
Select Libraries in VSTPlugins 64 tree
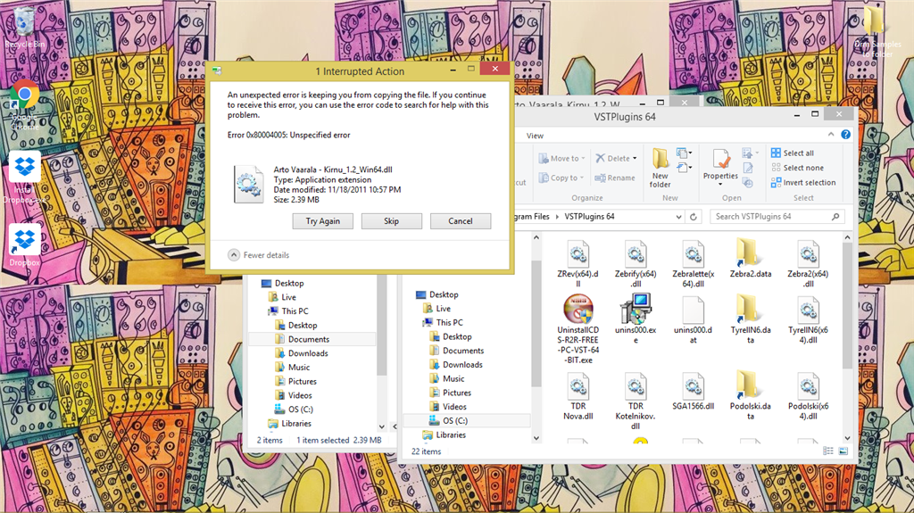tap(444, 434)
